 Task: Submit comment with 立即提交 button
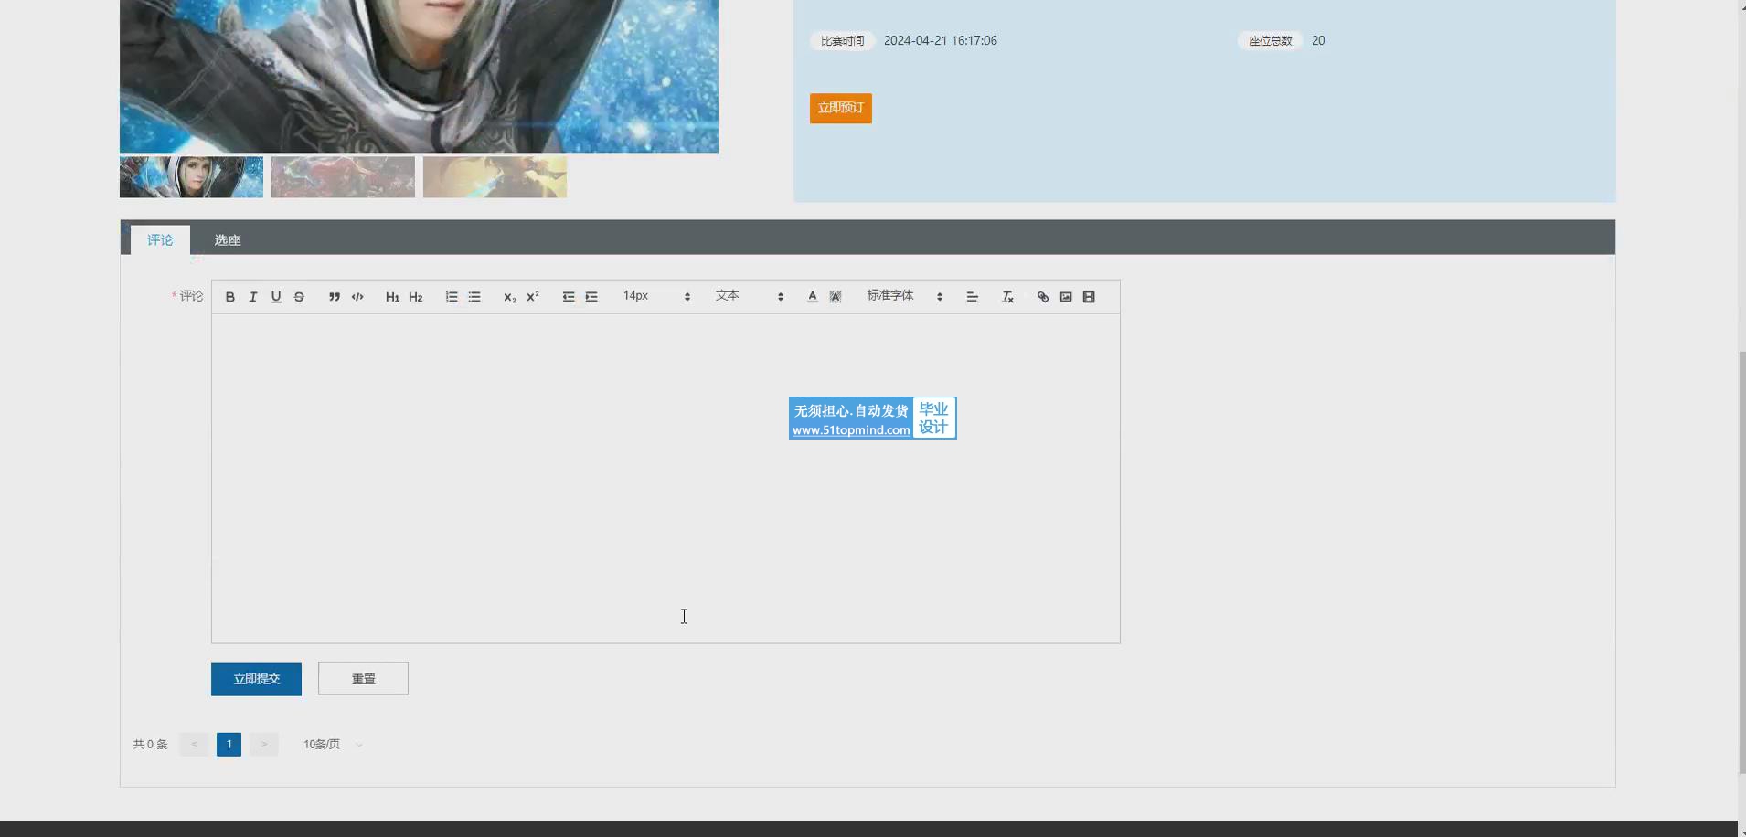tap(256, 679)
